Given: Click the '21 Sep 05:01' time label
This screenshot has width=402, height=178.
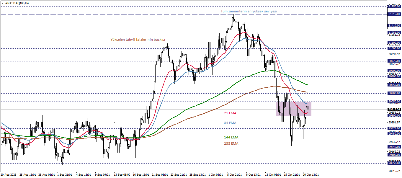Looking at the screenshot, I should 160,175.
